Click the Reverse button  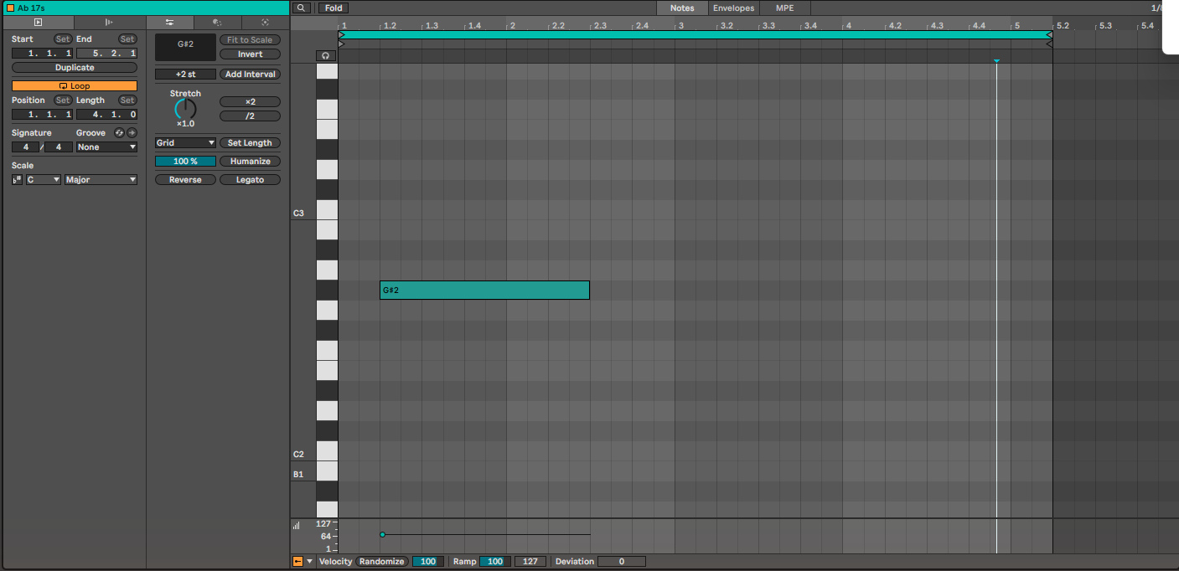185,180
